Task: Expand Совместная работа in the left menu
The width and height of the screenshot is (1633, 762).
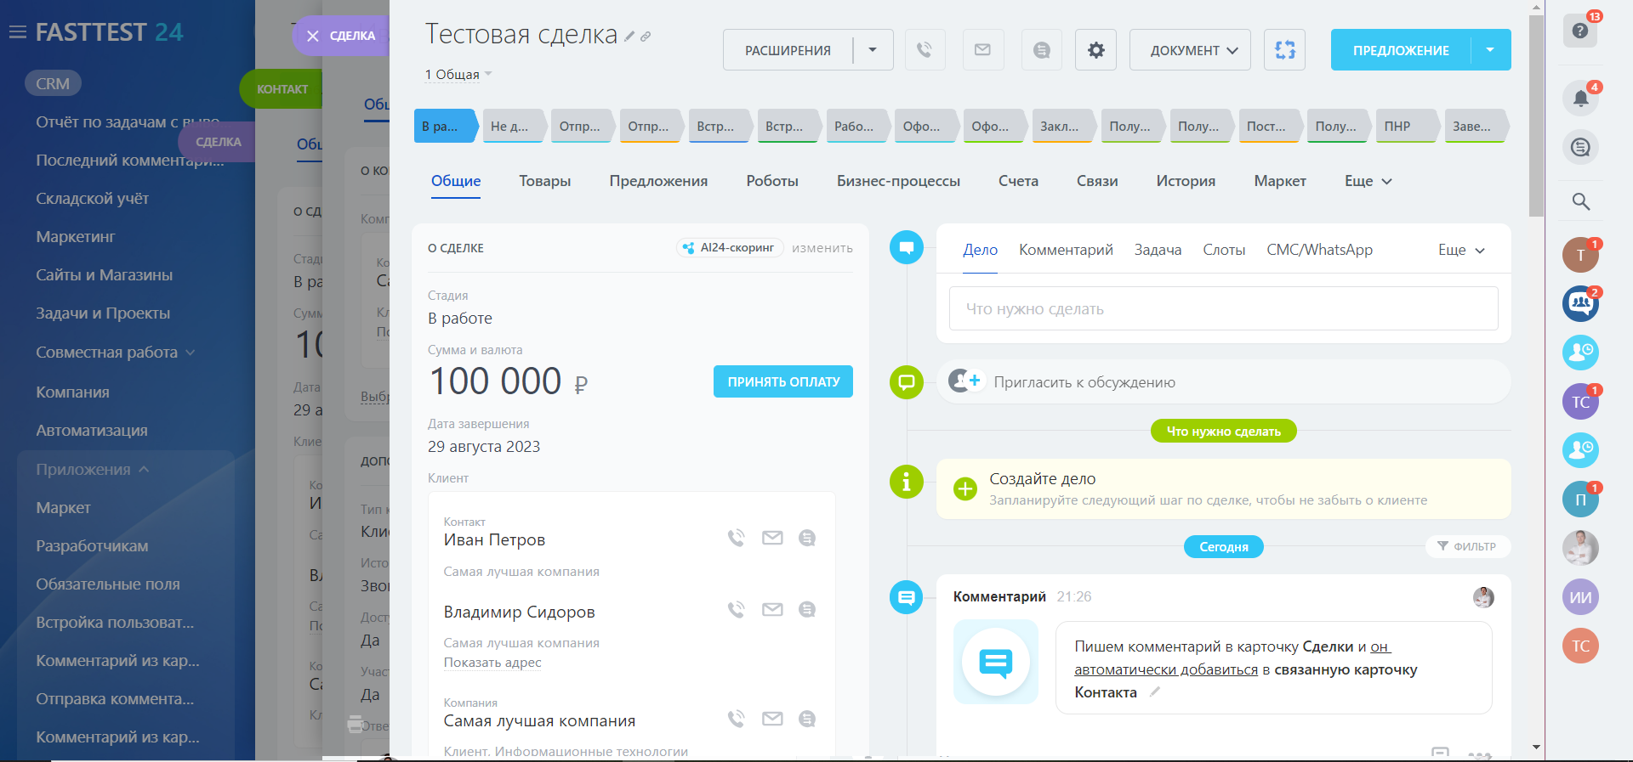Action: (116, 353)
